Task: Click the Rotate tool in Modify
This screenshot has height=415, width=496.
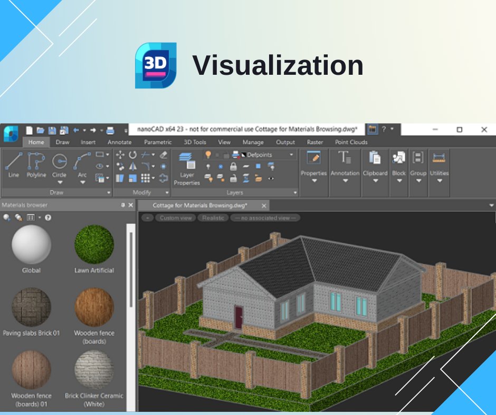Action: (132, 155)
